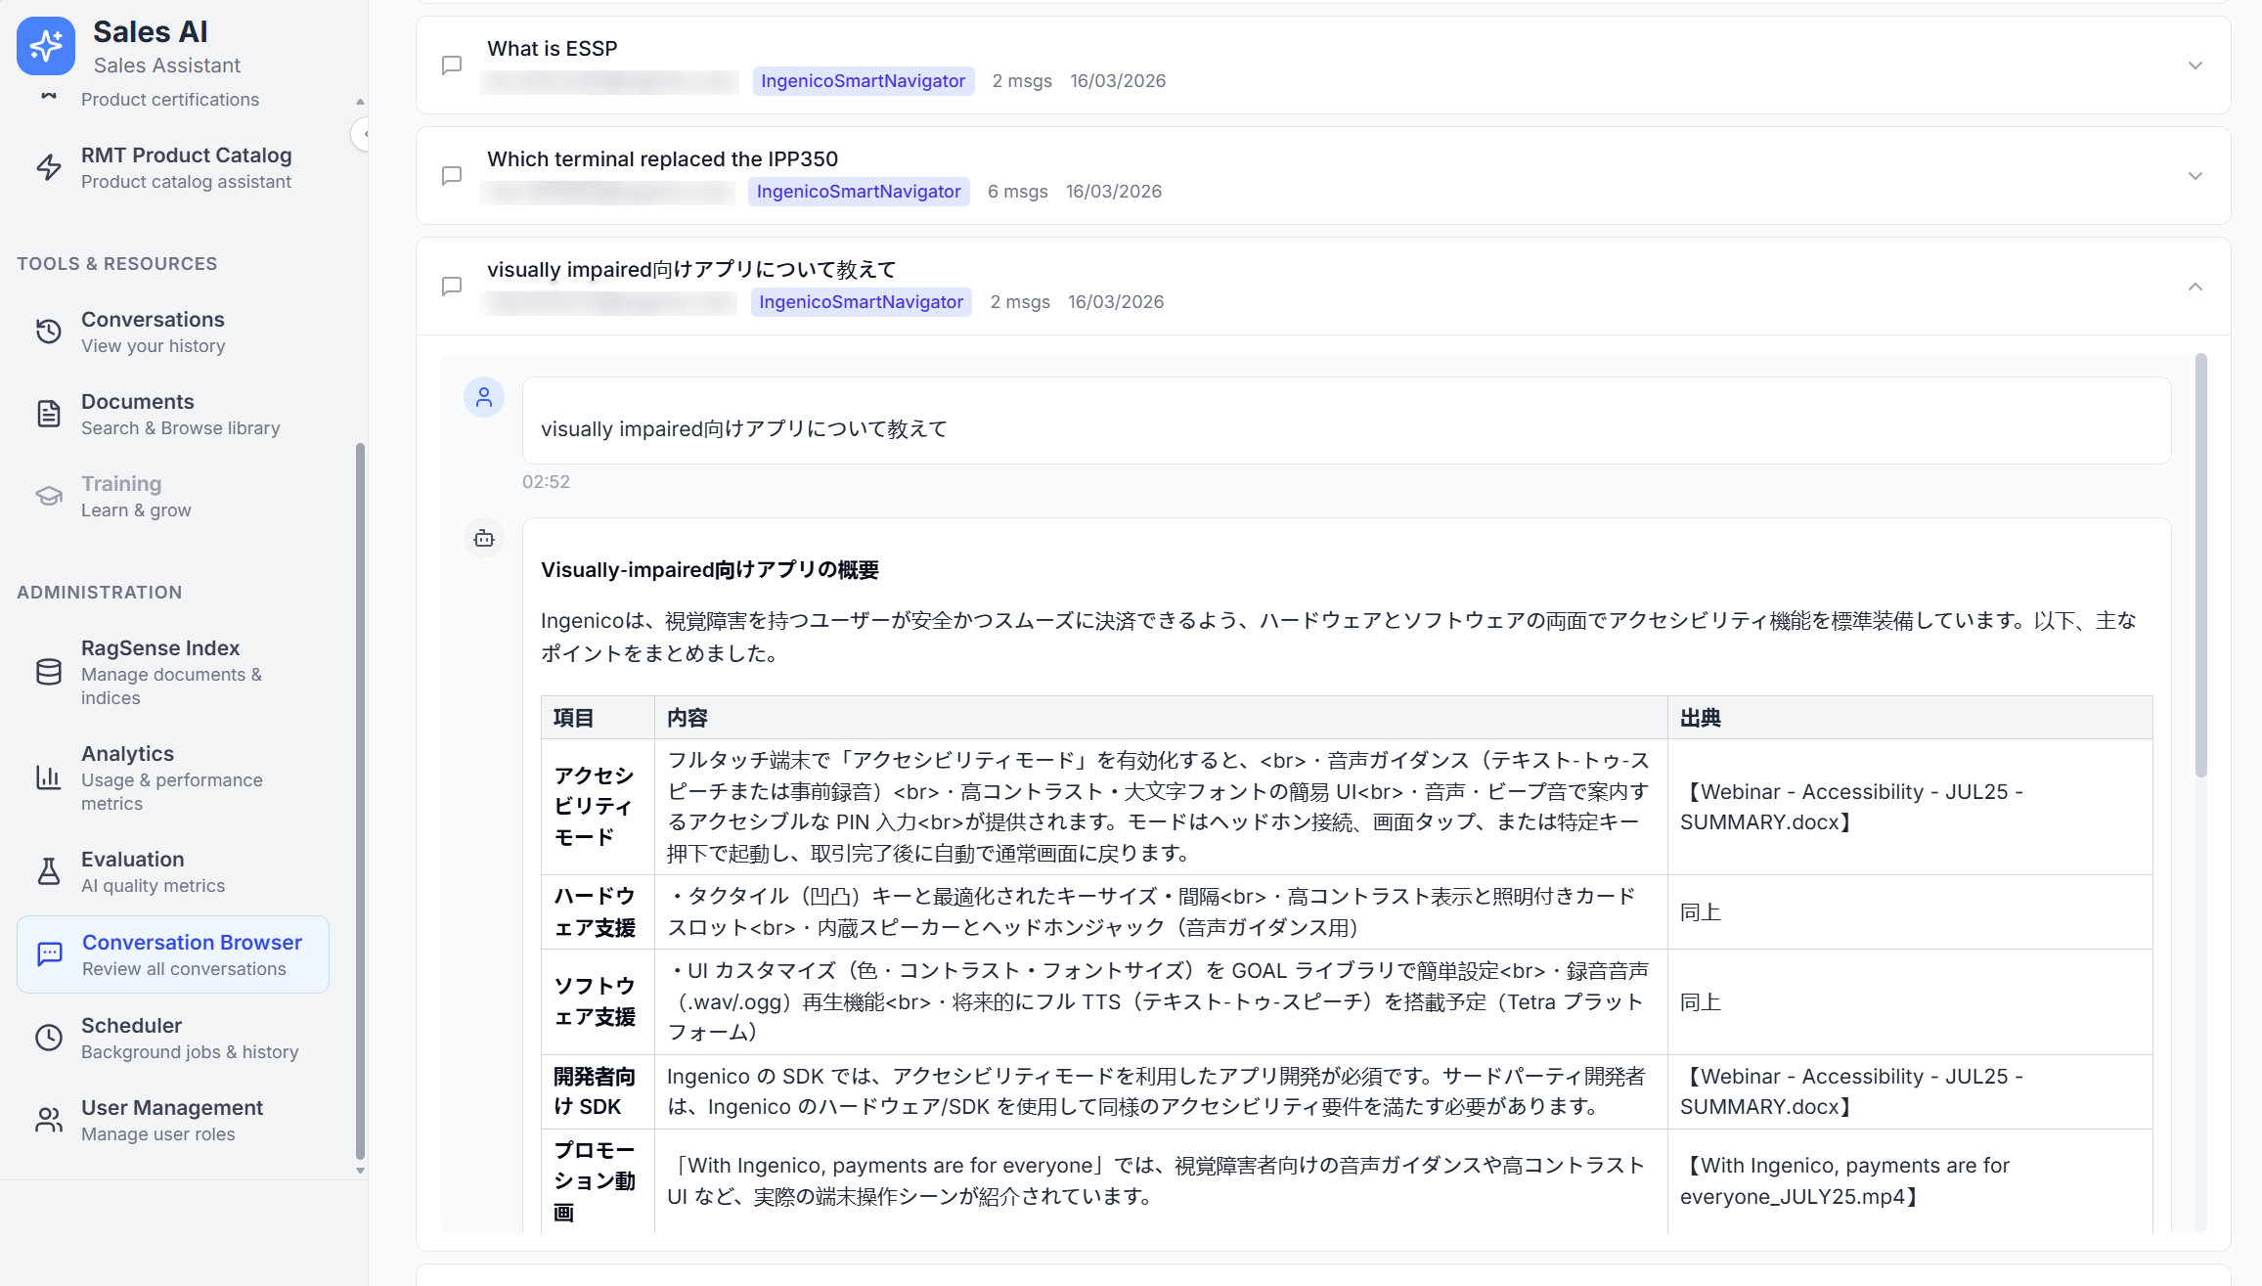The height and width of the screenshot is (1286, 2262).
Task: Click the Which terminal replaced the IPP350 title
Action: 662,158
